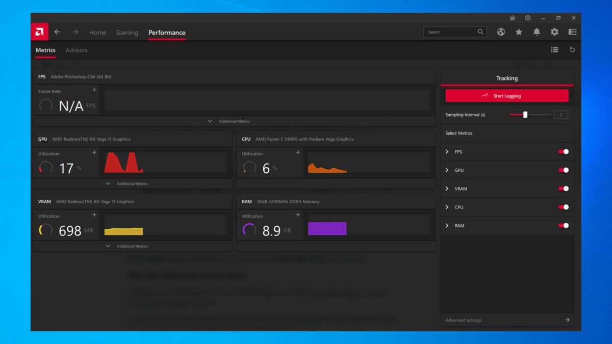Open the web browser globe icon
The width and height of the screenshot is (612, 344).
point(501,32)
